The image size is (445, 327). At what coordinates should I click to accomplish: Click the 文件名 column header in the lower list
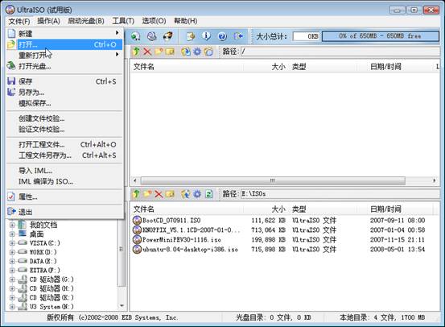pyautogui.click(x=143, y=209)
